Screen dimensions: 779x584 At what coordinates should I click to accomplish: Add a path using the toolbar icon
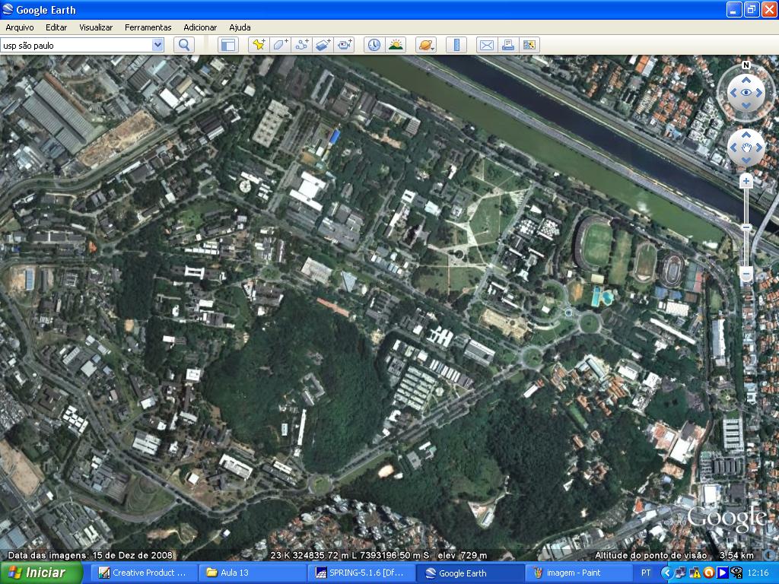301,45
